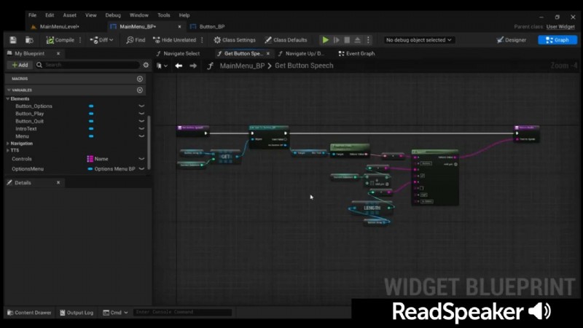Click the Compile button

[x=60, y=40]
